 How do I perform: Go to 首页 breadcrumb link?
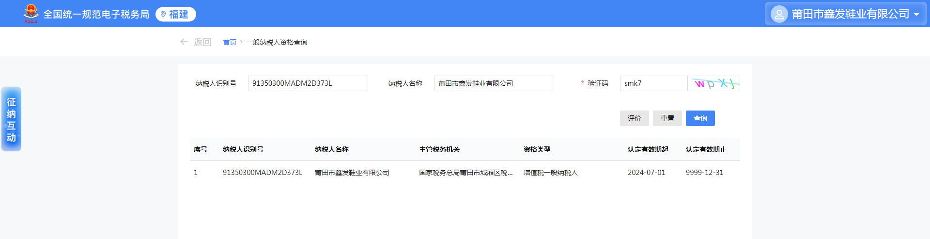pyautogui.click(x=230, y=42)
